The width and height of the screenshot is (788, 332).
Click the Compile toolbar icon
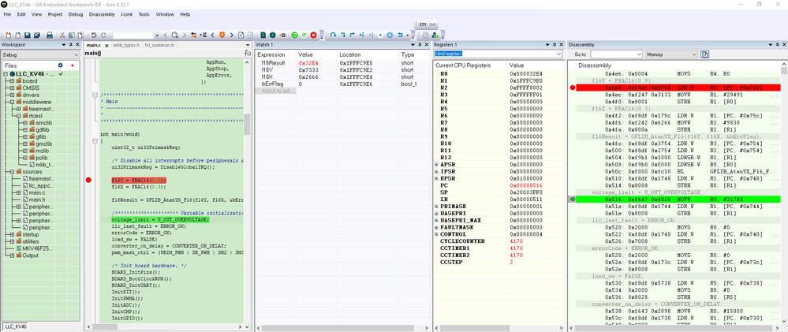click(263, 35)
